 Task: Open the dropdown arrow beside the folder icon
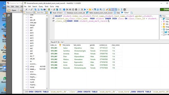92,9
